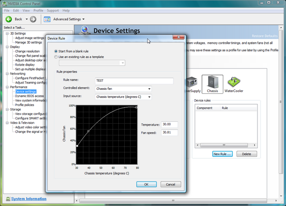Select Use an existing rule as template
The width and height of the screenshot is (286, 206).
click(56, 57)
